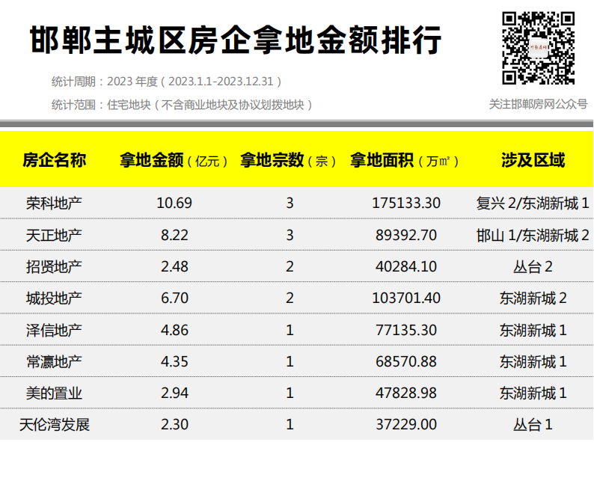Select the 8.22 amount cell
Image resolution: width=594 pixels, height=481 pixels.
[x=174, y=235]
